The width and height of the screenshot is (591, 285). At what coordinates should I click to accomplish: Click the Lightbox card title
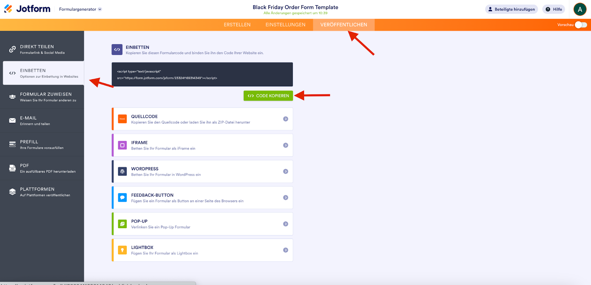[142, 247]
